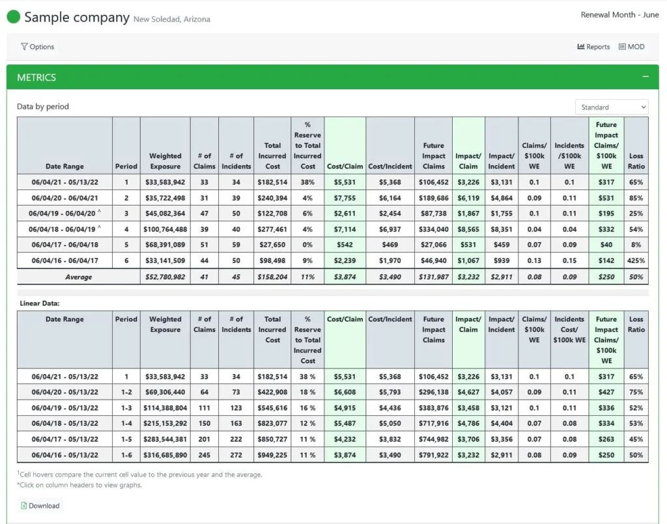This screenshot has height=524, width=667.
Task: Click the Sample company title
Action: (77, 17)
